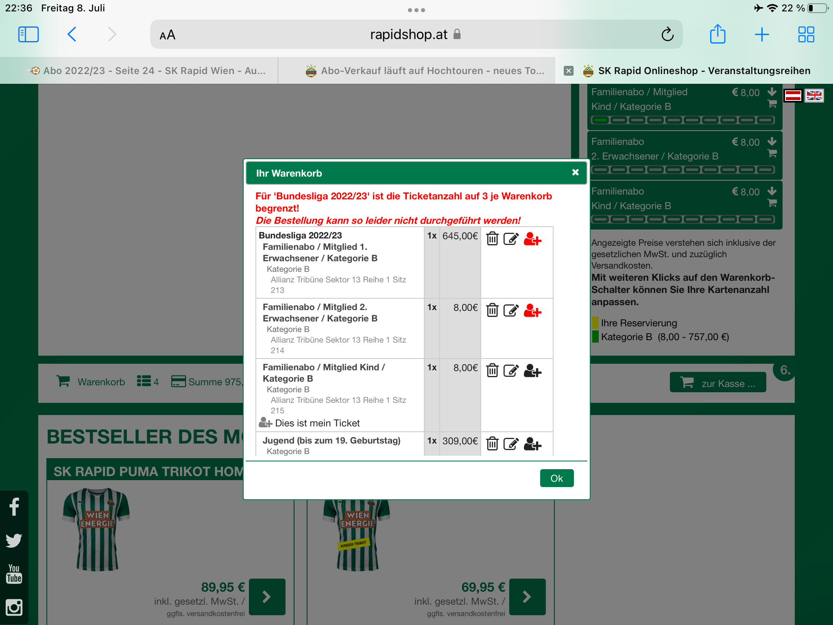Open the Kinder Trikot product image

356,535
